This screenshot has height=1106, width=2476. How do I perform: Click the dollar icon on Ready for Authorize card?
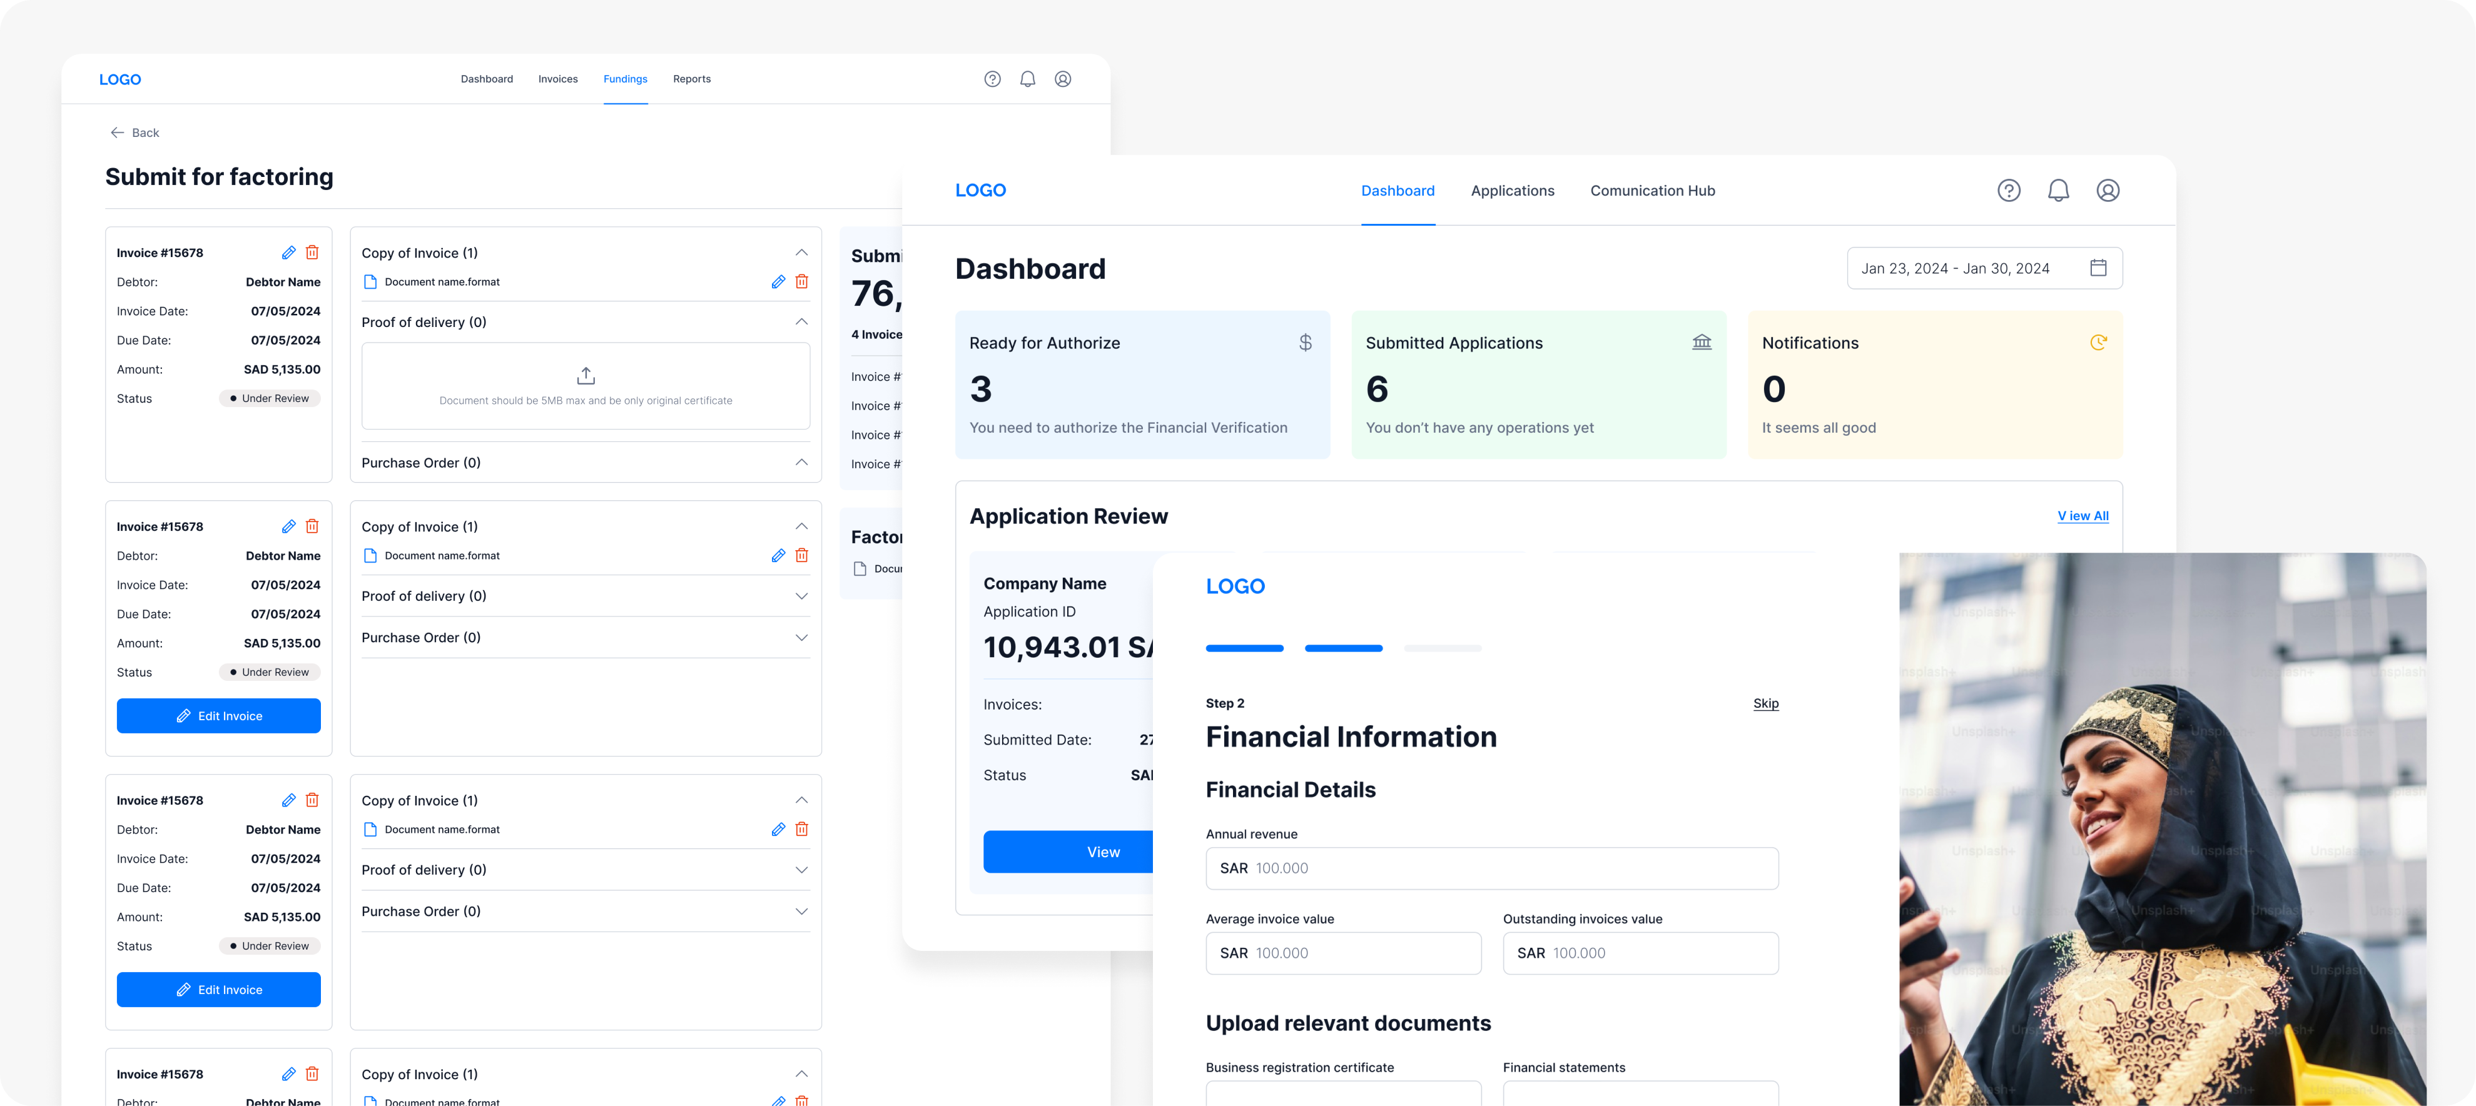(1304, 342)
